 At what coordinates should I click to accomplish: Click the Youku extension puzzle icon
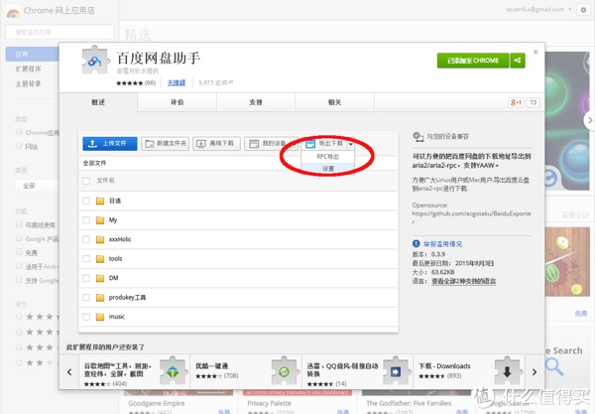pyautogui.click(x=285, y=370)
